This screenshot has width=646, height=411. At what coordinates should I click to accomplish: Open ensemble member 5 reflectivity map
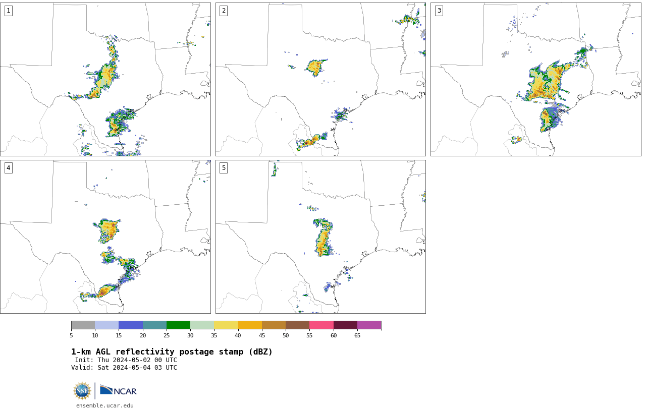click(x=320, y=237)
